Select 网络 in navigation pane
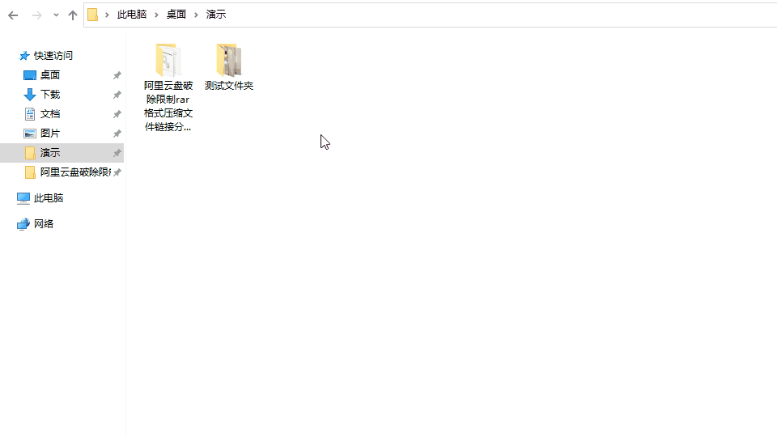Image resolution: width=777 pixels, height=437 pixels. click(x=44, y=223)
